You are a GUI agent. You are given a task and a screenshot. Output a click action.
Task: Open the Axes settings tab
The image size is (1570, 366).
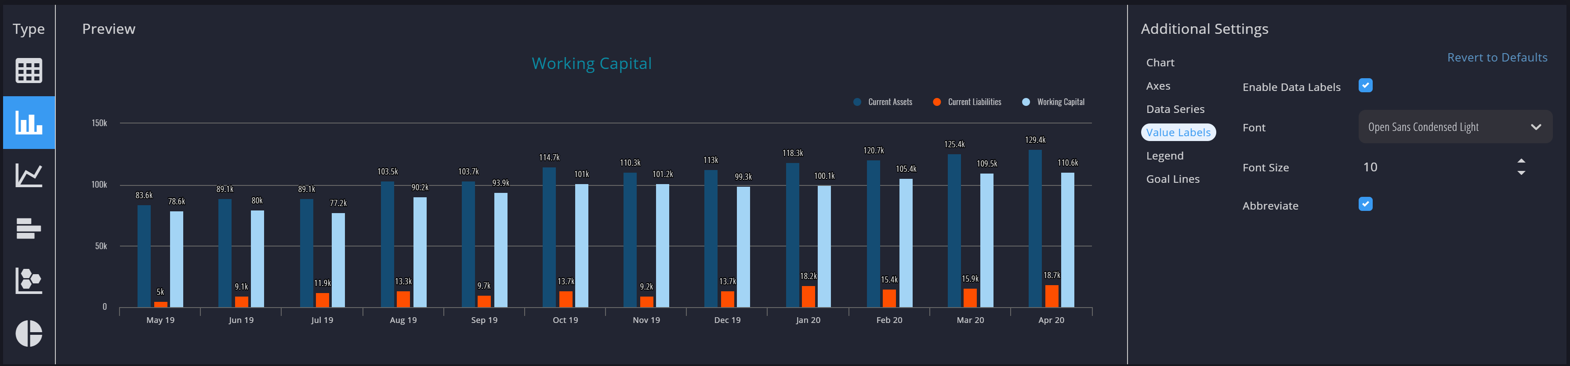[1158, 86]
